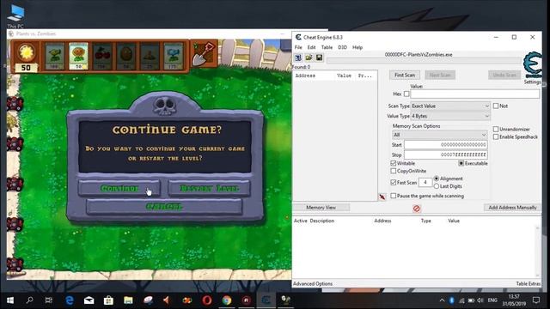Switch to Plants vs. Zombies taskbar icon
The image size is (550, 309).
tap(286, 300)
